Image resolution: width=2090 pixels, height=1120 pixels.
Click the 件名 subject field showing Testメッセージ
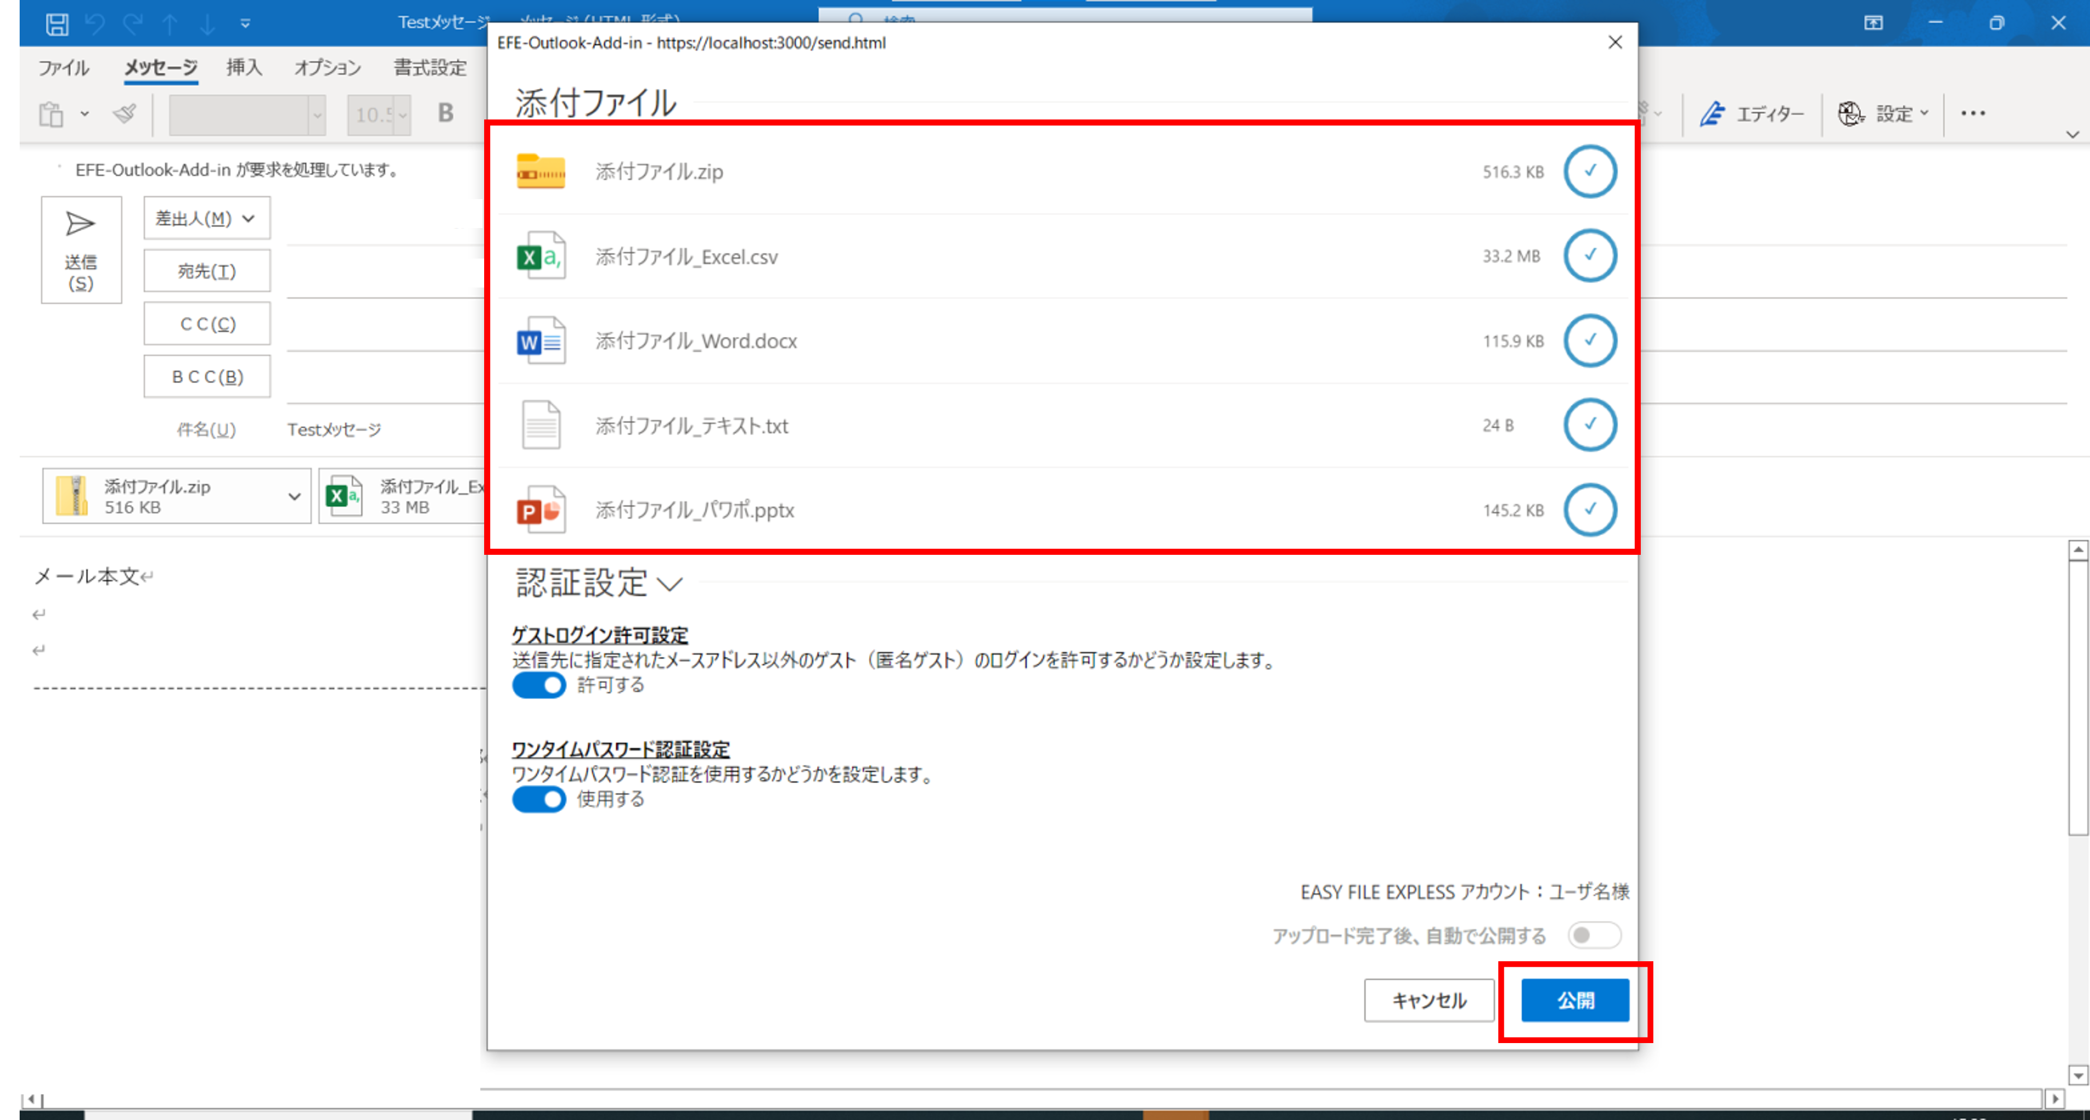(332, 430)
